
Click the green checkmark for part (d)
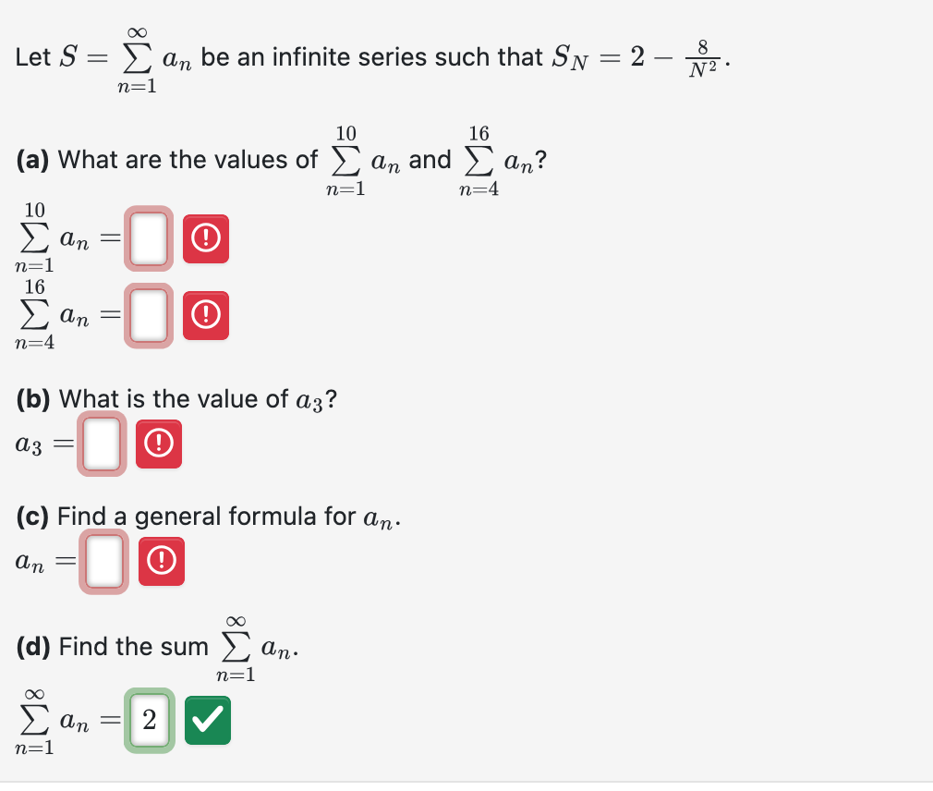207,720
